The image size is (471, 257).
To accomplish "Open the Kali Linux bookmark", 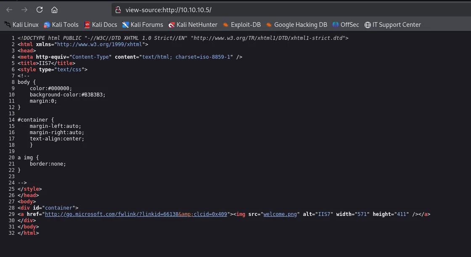I will point(21,25).
